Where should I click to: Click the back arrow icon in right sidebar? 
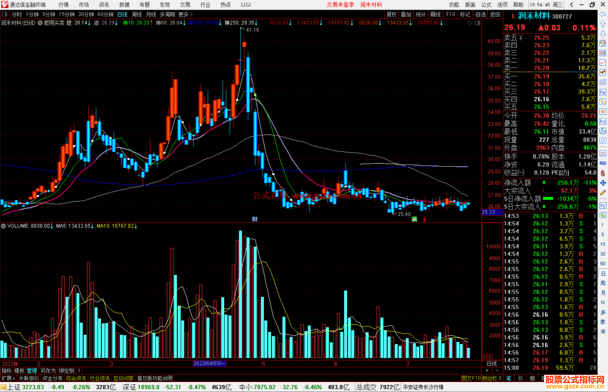point(603,14)
